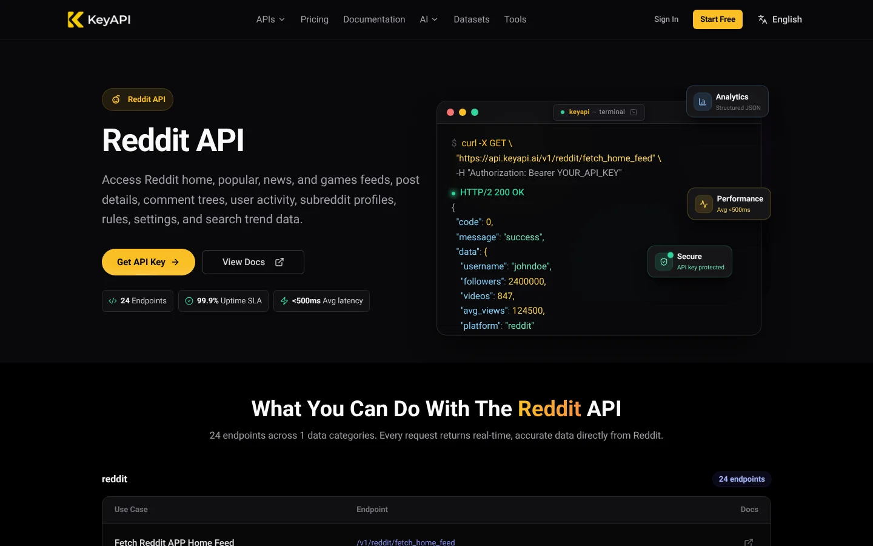Click the "platform": "reddit" line
This screenshot has width=873, height=546.
[498, 326]
